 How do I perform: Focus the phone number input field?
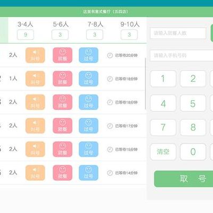(182, 55)
